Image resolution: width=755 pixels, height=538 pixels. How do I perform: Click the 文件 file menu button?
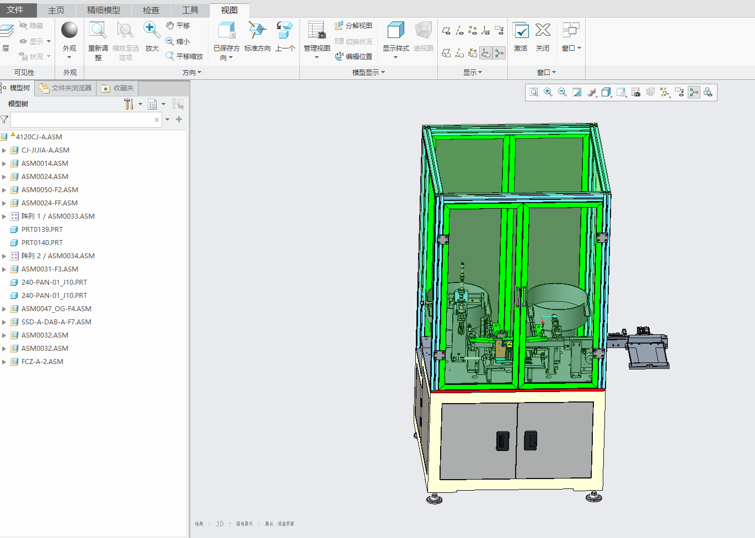[15, 10]
